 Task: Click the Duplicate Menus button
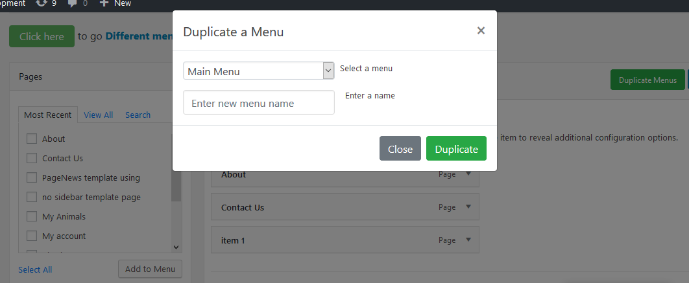coord(647,80)
